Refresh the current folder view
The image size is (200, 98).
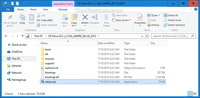point(147,36)
